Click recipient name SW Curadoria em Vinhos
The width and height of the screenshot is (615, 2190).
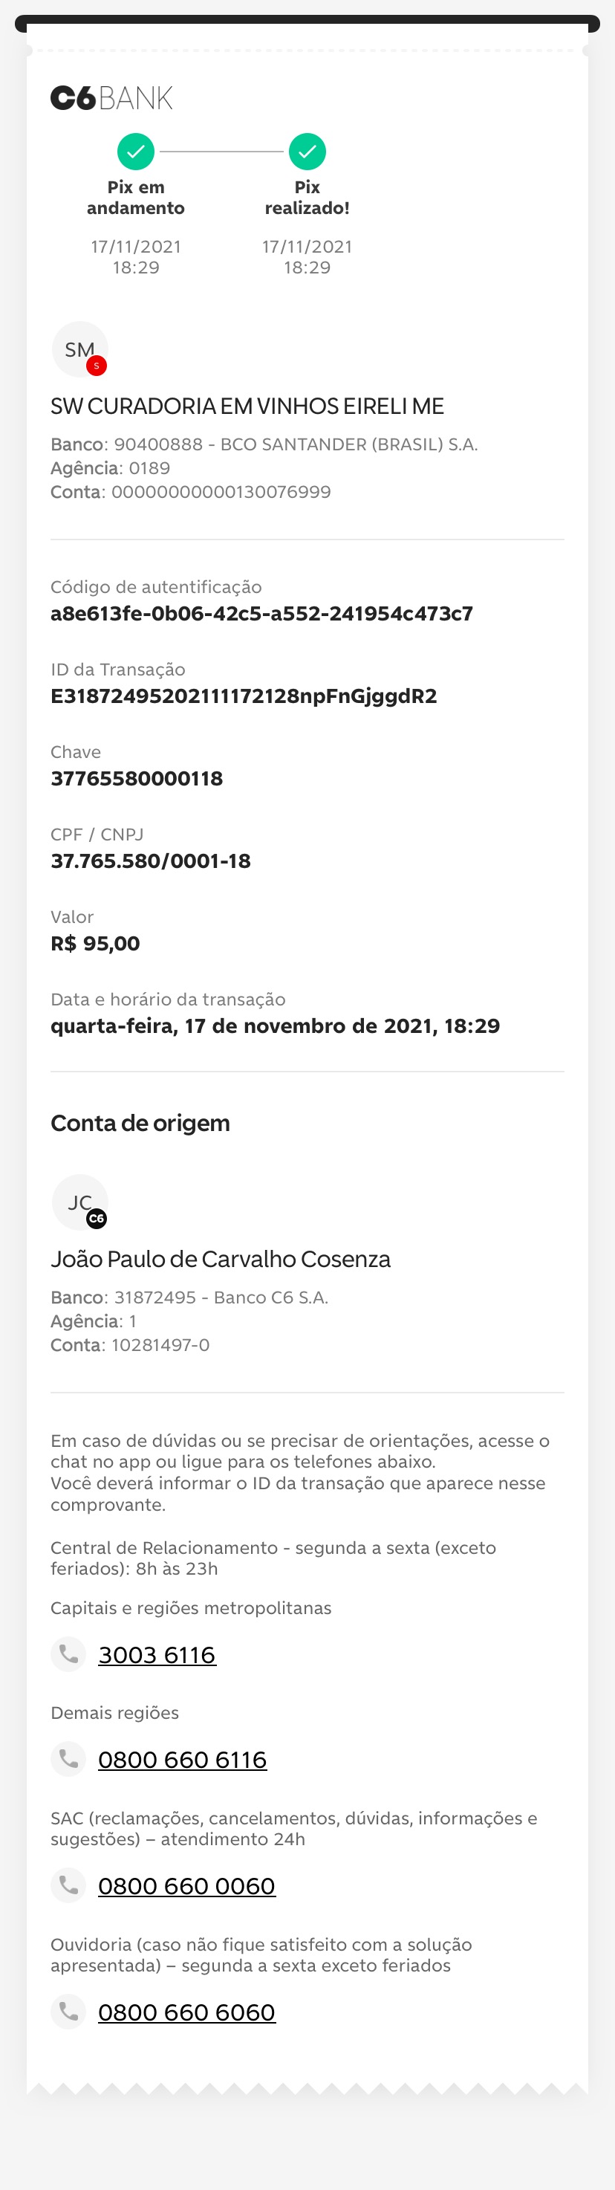tap(247, 406)
